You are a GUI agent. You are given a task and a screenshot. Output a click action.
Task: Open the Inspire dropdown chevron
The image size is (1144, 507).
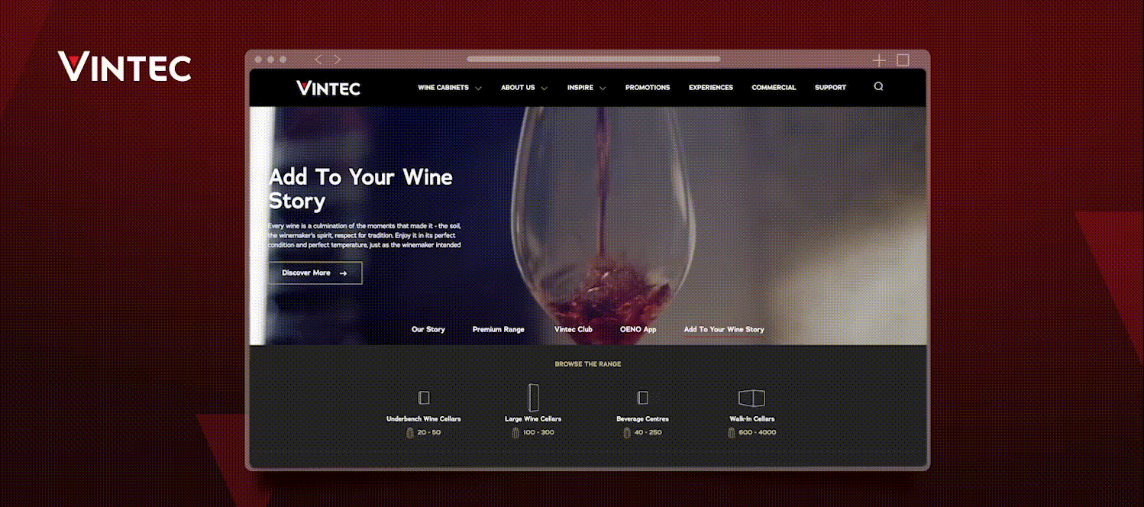click(x=602, y=88)
